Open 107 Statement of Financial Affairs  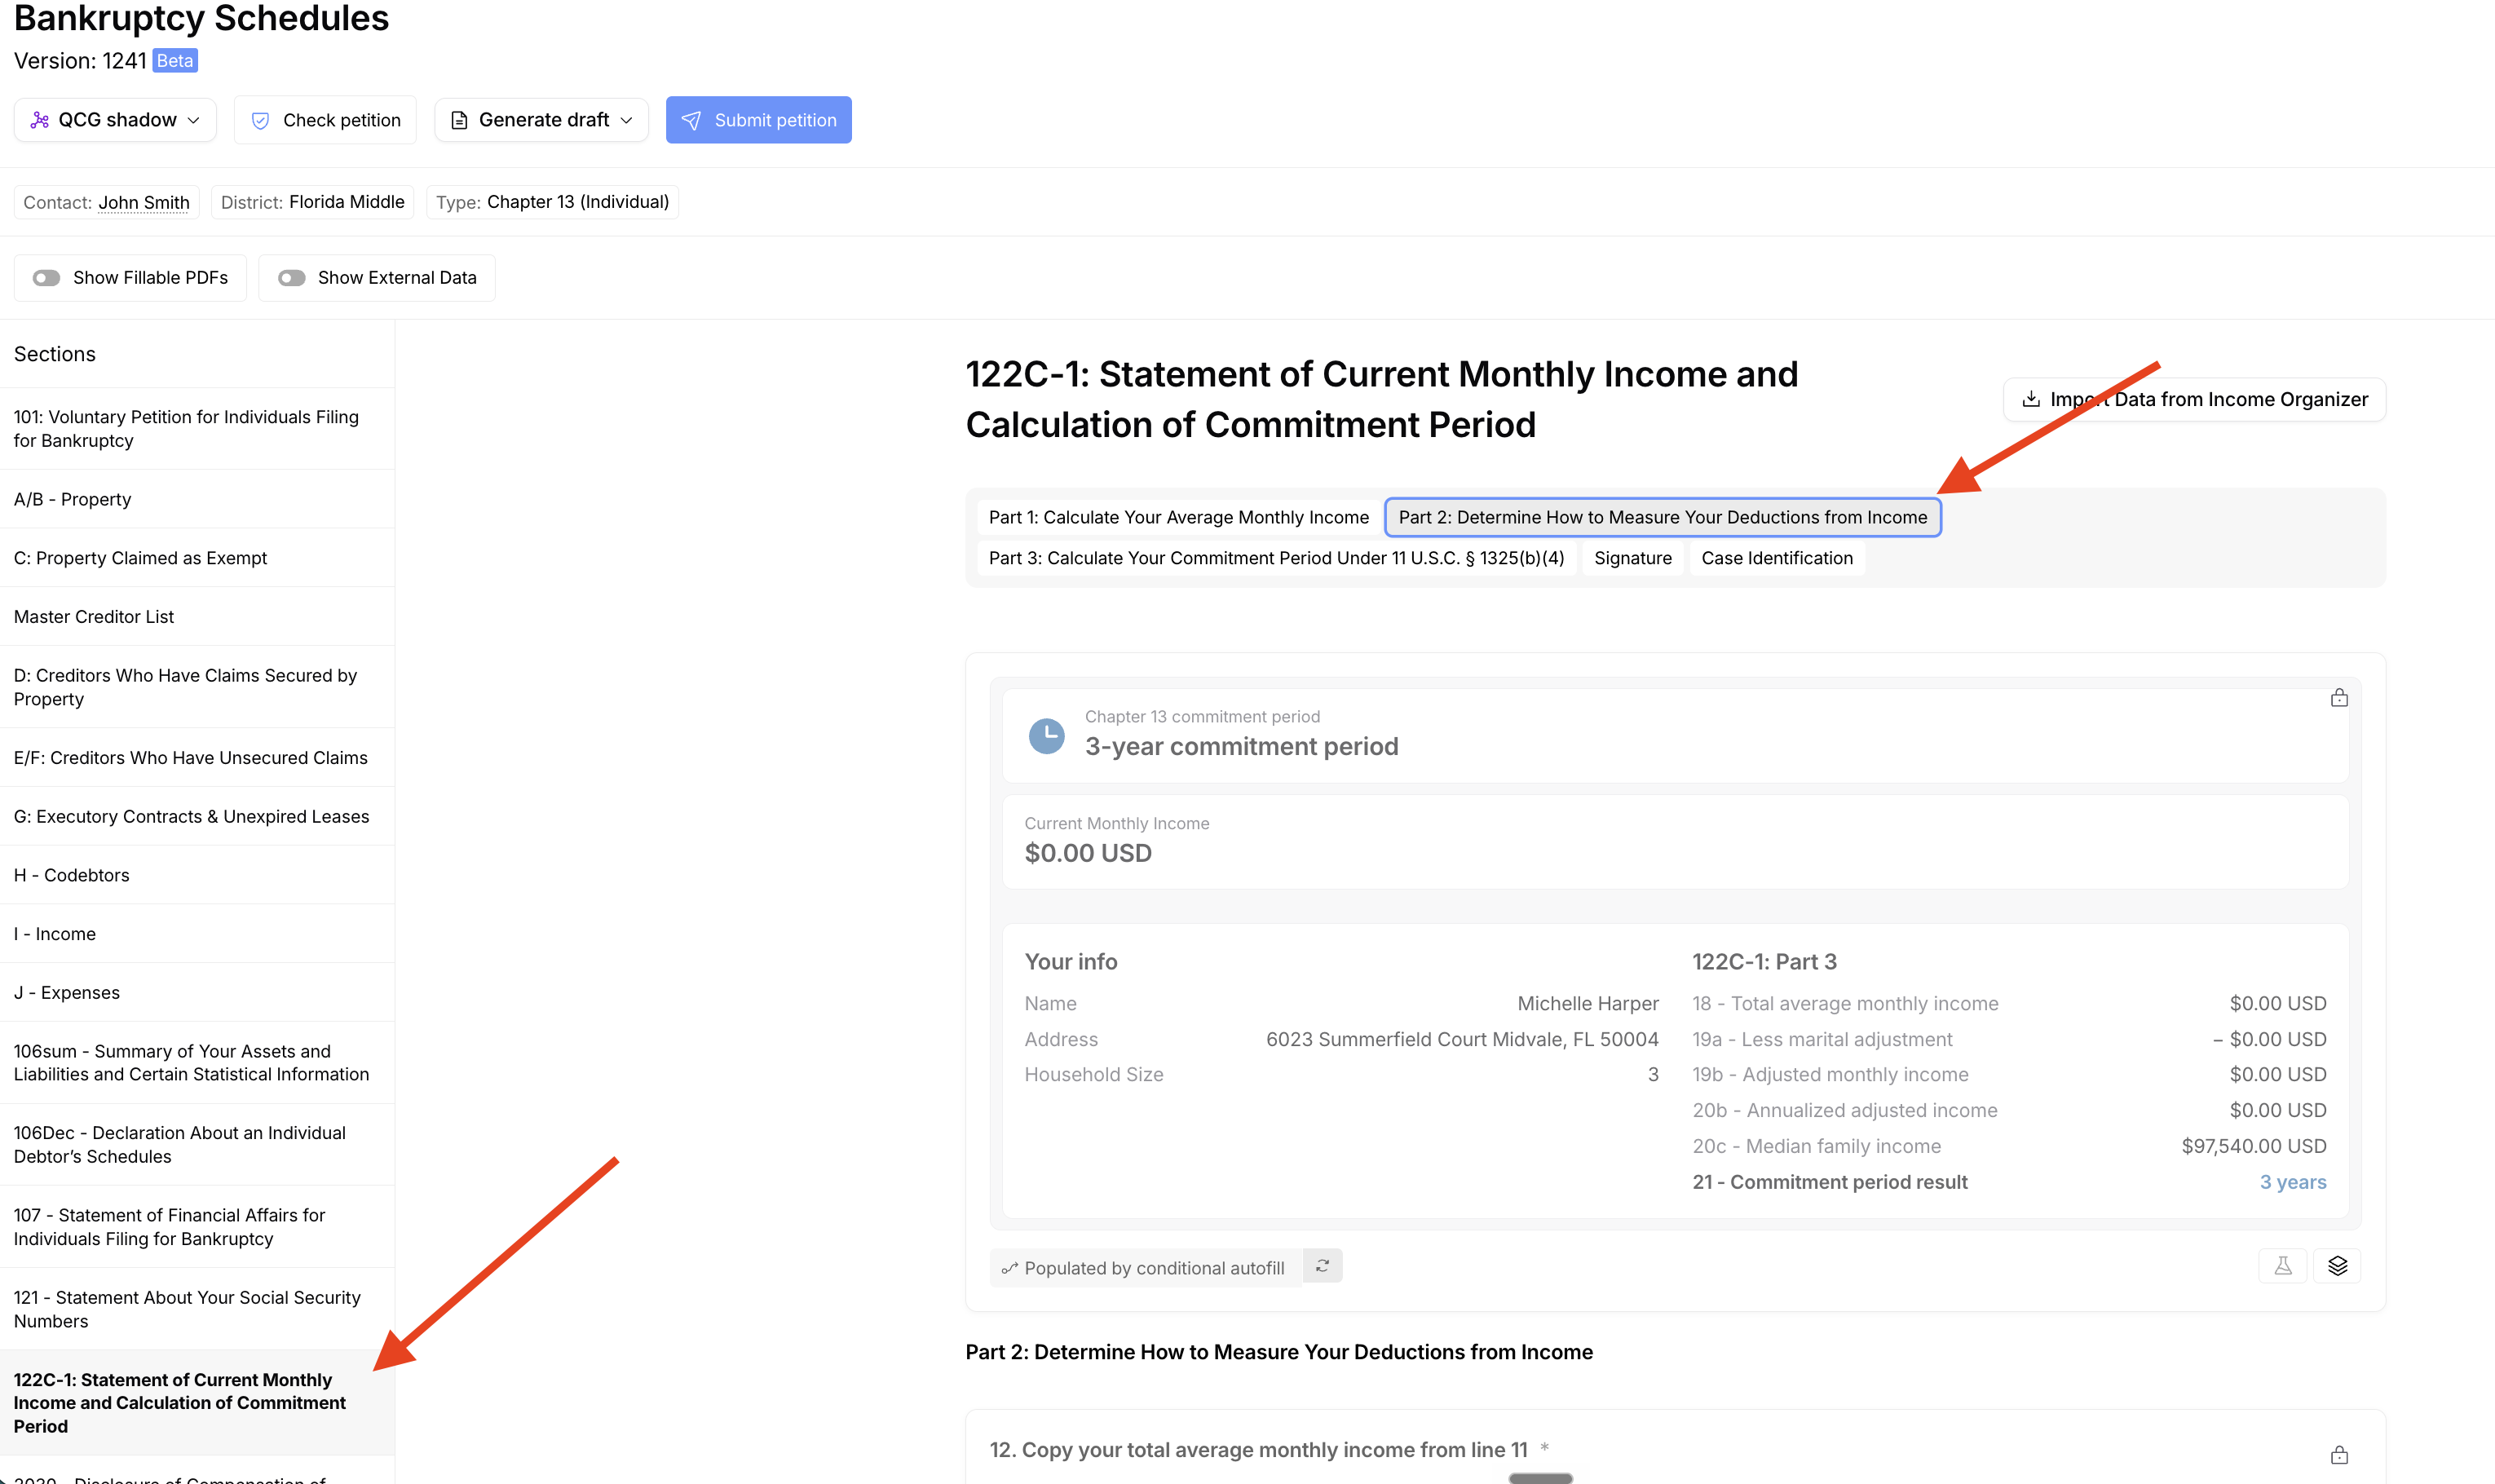point(197,1227)
